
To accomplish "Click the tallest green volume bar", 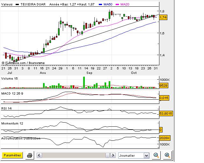I will (x=84, y=82).
